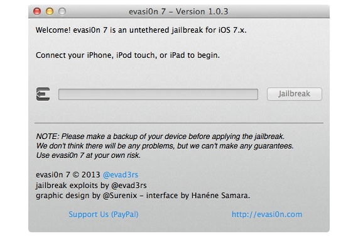Open the Support Us (PayPal) link
Screen dimensions: 358x236
click(x=104, y=214)
